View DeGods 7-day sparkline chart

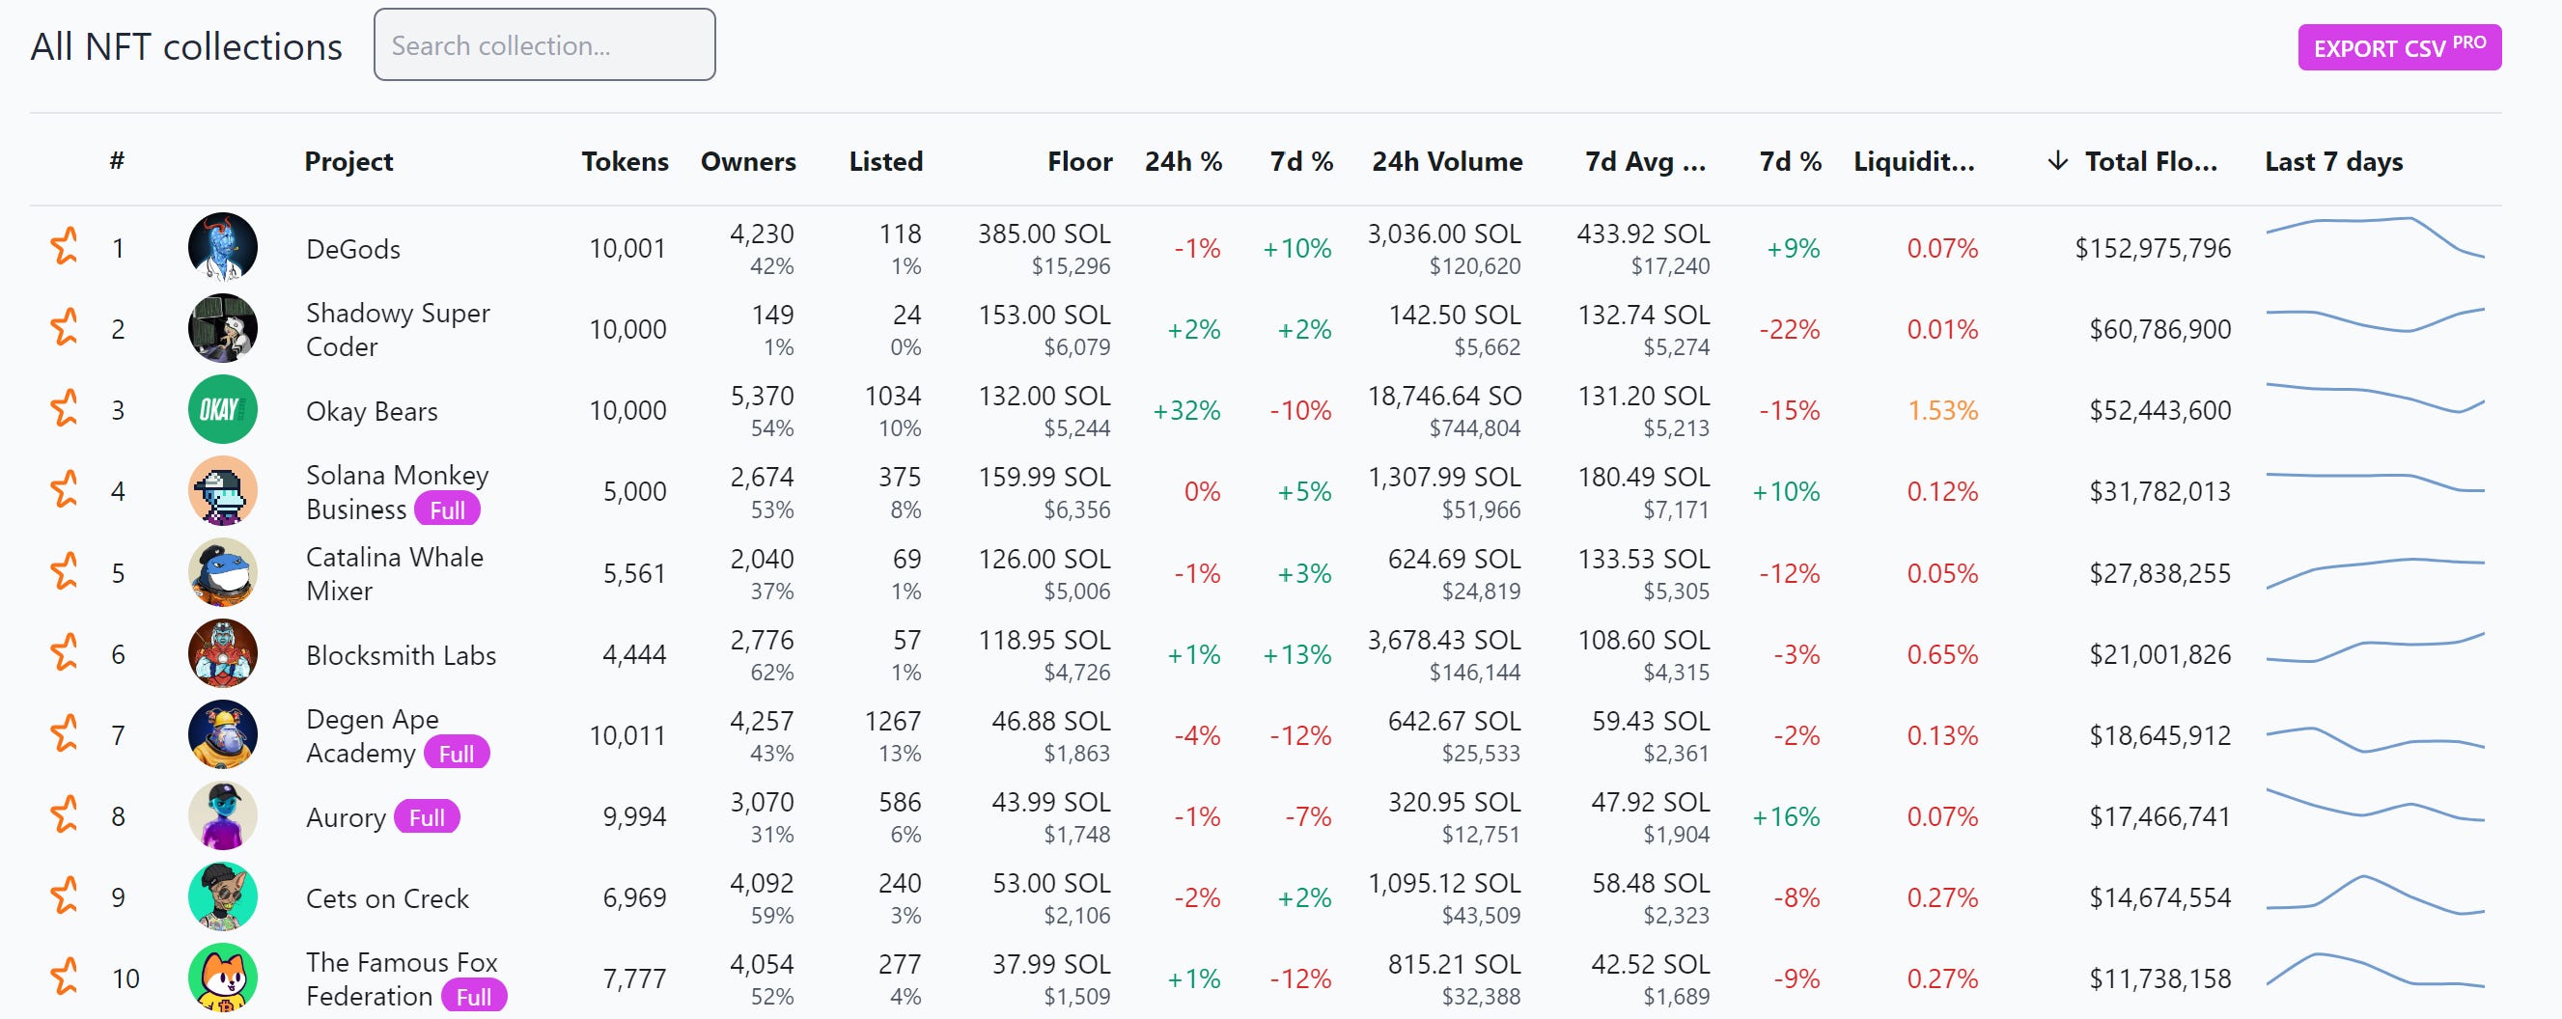[2375, 238]
